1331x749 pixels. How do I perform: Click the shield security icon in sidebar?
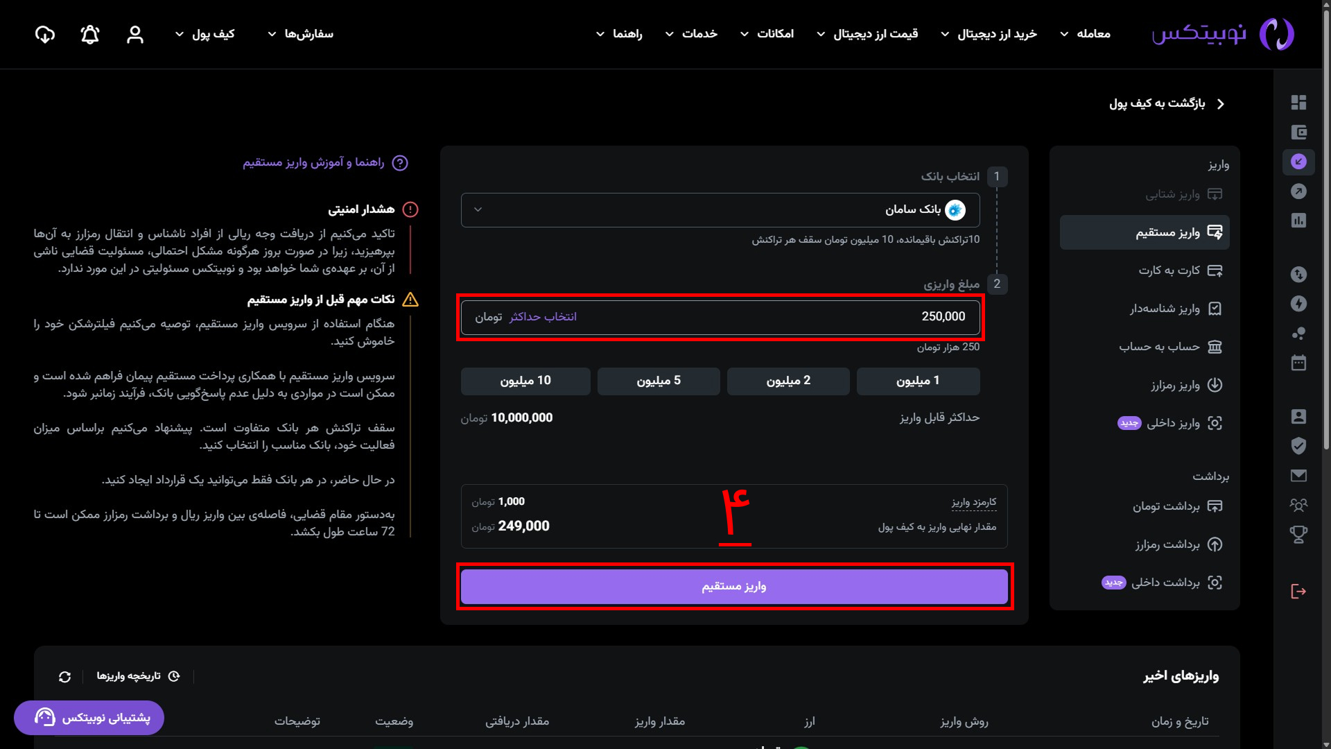coord(1298,446)
